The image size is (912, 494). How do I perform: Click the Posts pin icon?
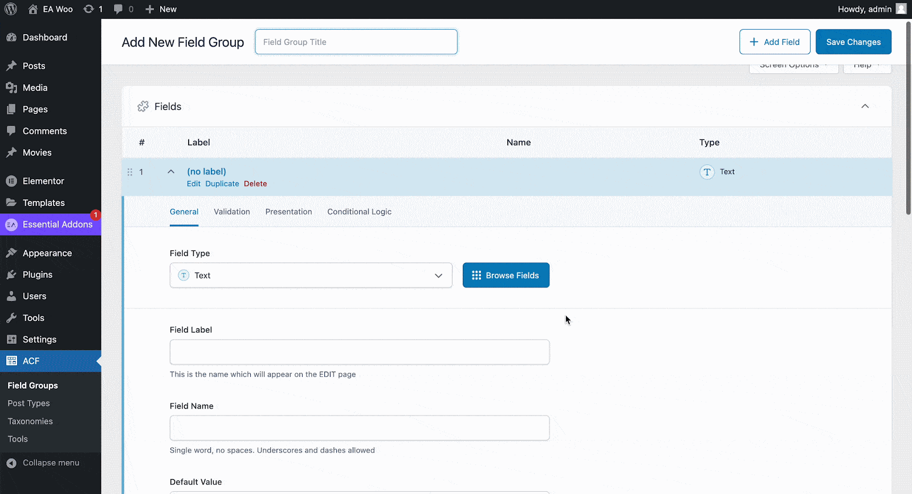(11, 66)
